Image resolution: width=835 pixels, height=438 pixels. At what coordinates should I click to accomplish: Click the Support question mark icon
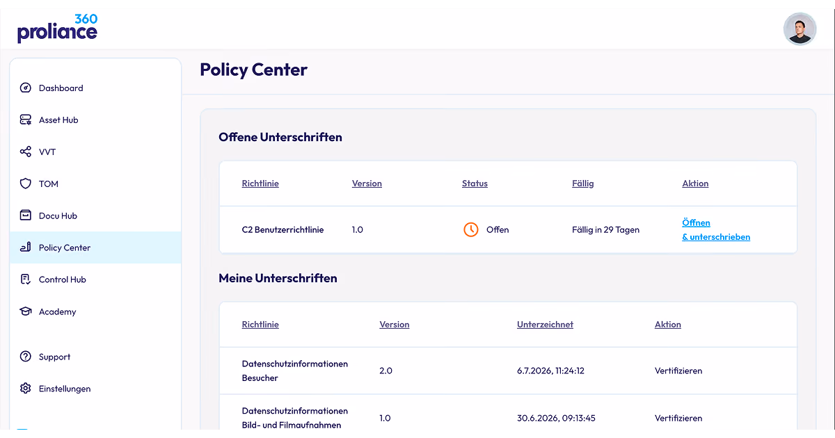tap(26, 357)
